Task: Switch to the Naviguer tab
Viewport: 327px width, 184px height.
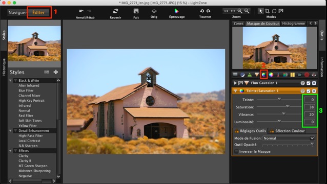Action: click(x=17, y=12)
